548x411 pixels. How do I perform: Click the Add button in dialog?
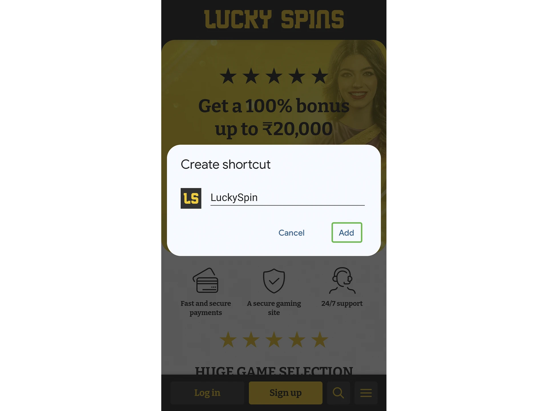[x=346, y=232]
